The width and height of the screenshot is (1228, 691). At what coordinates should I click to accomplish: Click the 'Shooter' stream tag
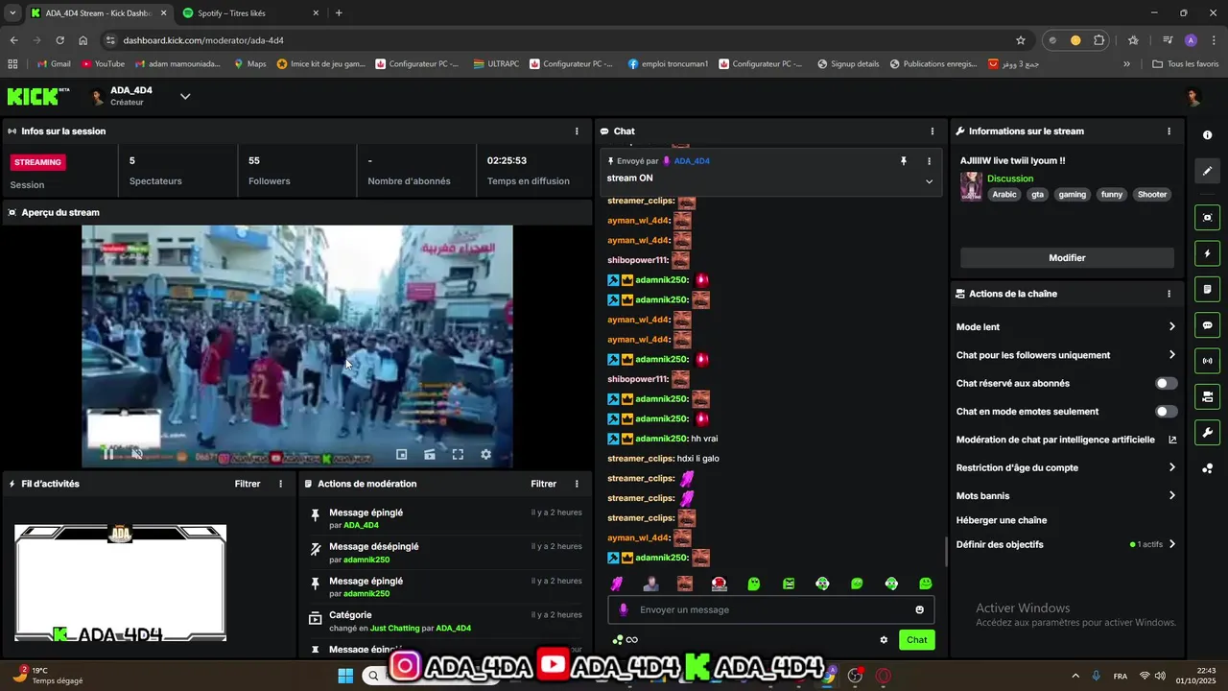[1152, 195]
